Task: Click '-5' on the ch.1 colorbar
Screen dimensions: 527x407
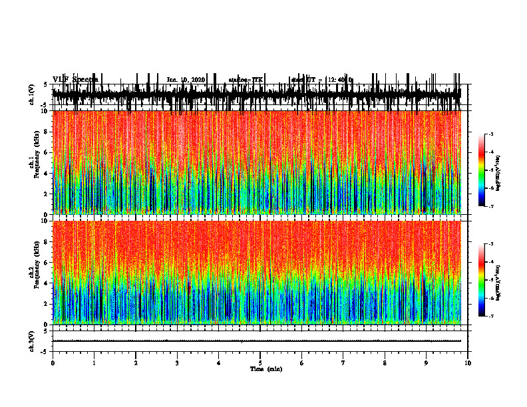Action: click(491, 170)
